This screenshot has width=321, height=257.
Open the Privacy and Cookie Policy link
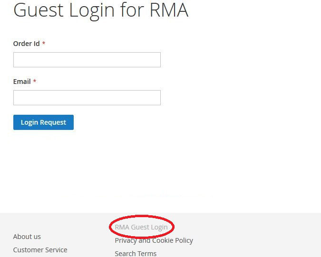click(x=154, y=240)
